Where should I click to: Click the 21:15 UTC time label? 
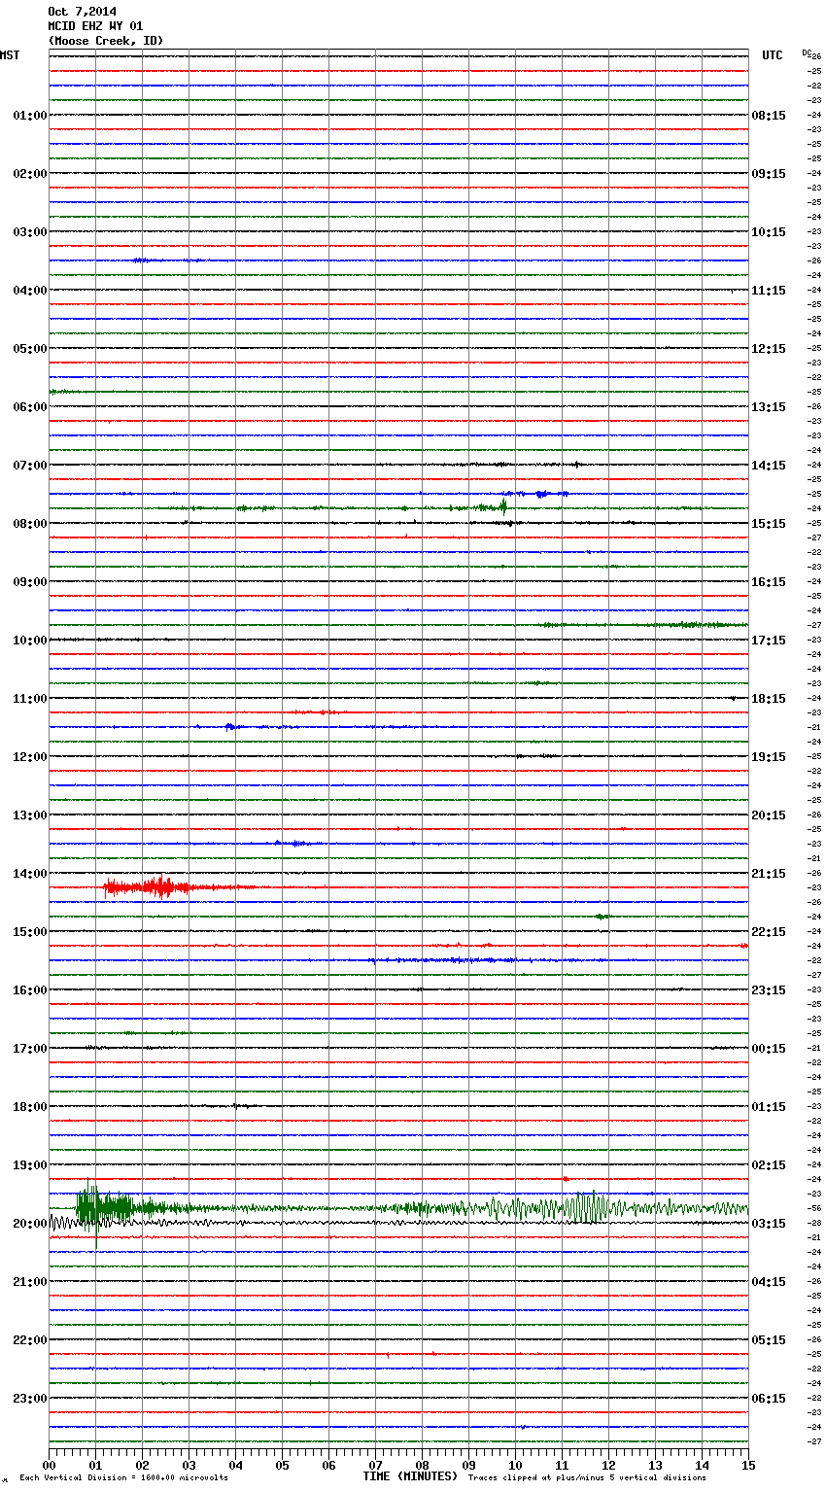pos(769,873)
